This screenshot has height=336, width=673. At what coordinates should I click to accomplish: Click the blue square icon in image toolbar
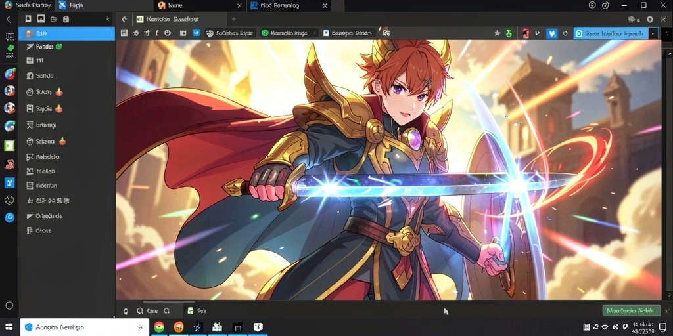[196, 33]
